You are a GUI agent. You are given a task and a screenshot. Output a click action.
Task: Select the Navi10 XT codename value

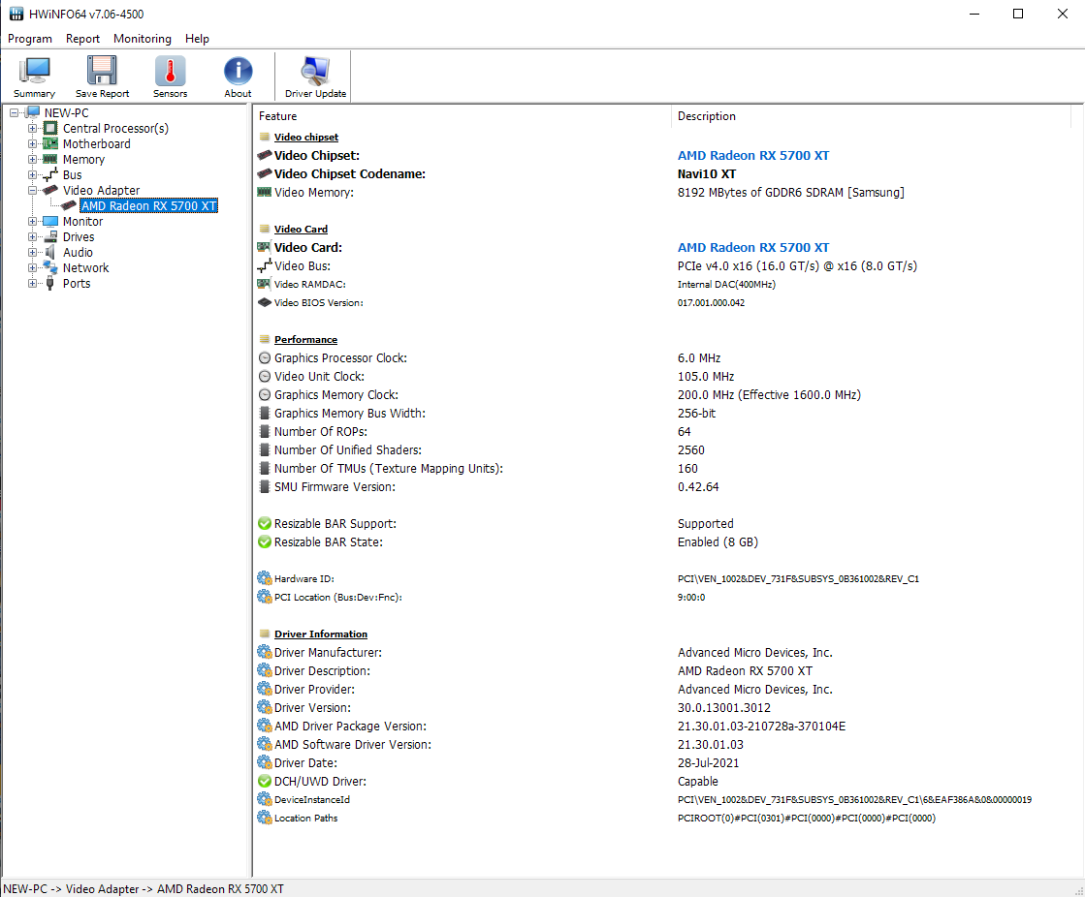[707, 174]
